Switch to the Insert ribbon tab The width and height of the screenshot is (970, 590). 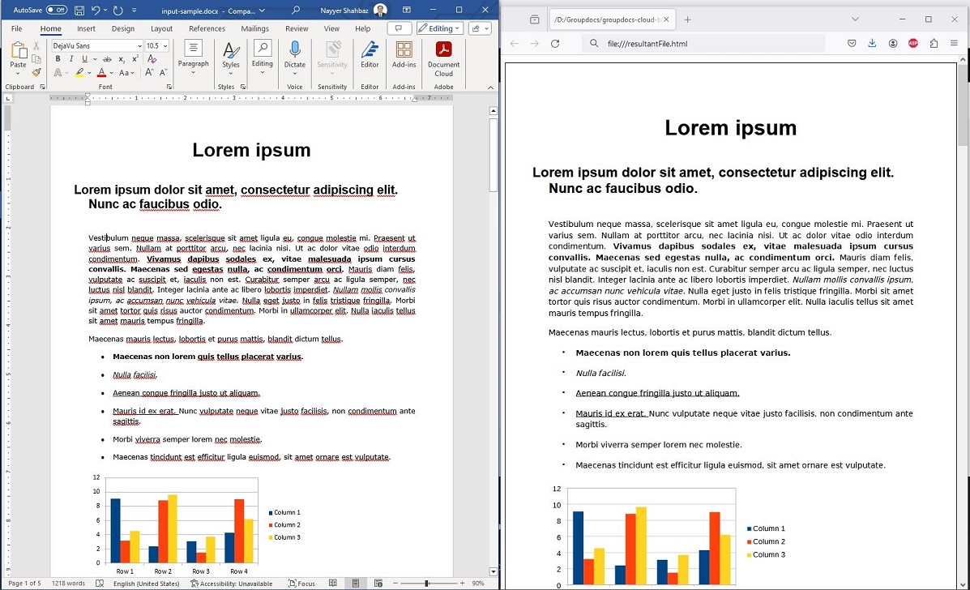[86, 28]
